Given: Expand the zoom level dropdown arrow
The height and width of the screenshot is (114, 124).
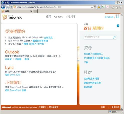Looking at the screenshot, I should pos(119,112).
